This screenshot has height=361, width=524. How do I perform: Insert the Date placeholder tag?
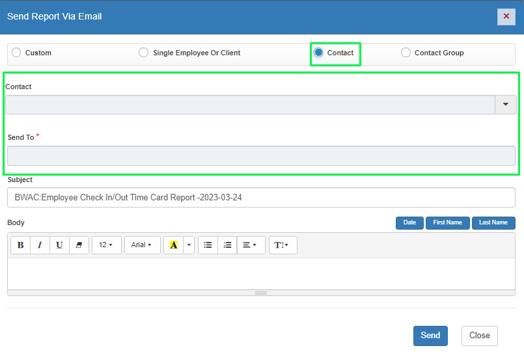[x=409, y=222]
